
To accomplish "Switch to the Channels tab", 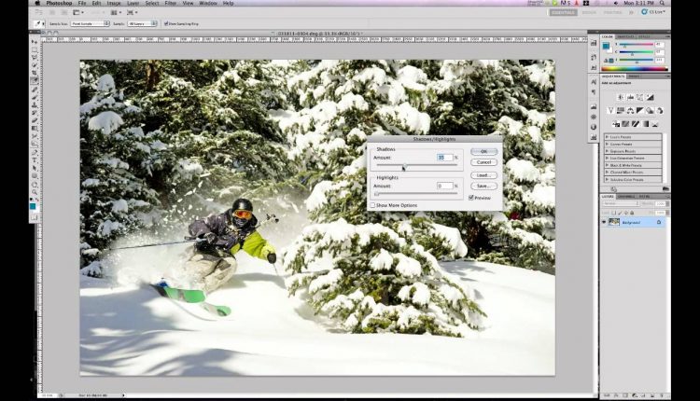I will click(x=626, y=196).
